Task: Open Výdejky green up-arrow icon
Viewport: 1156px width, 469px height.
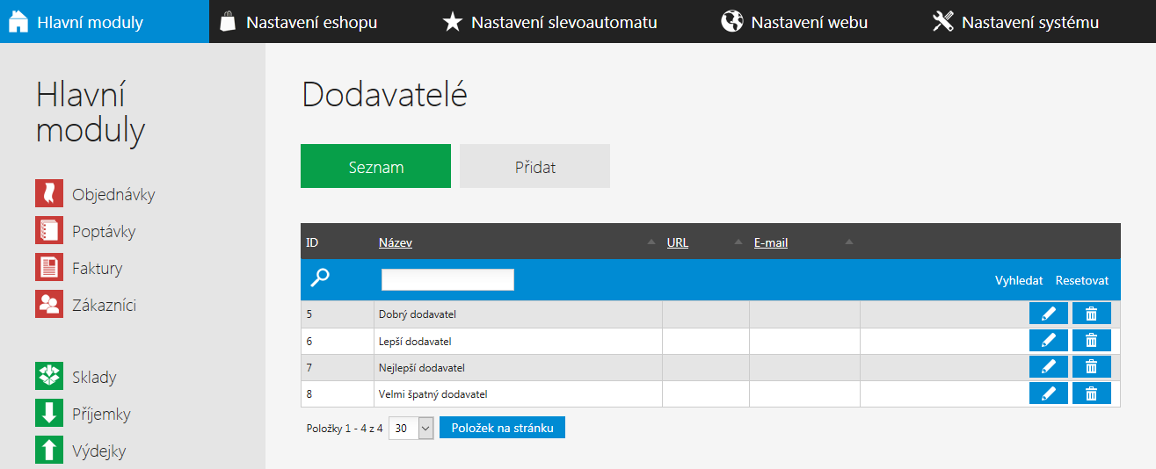Action: [x=49, y=451]
